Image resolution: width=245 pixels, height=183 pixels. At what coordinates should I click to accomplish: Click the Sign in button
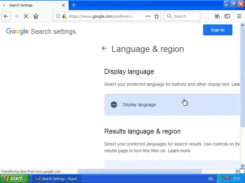[x=217, y=30]
